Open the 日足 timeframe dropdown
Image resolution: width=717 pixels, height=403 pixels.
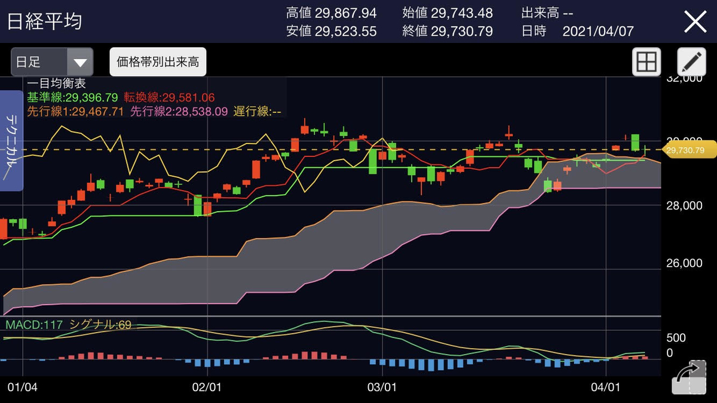52,62
